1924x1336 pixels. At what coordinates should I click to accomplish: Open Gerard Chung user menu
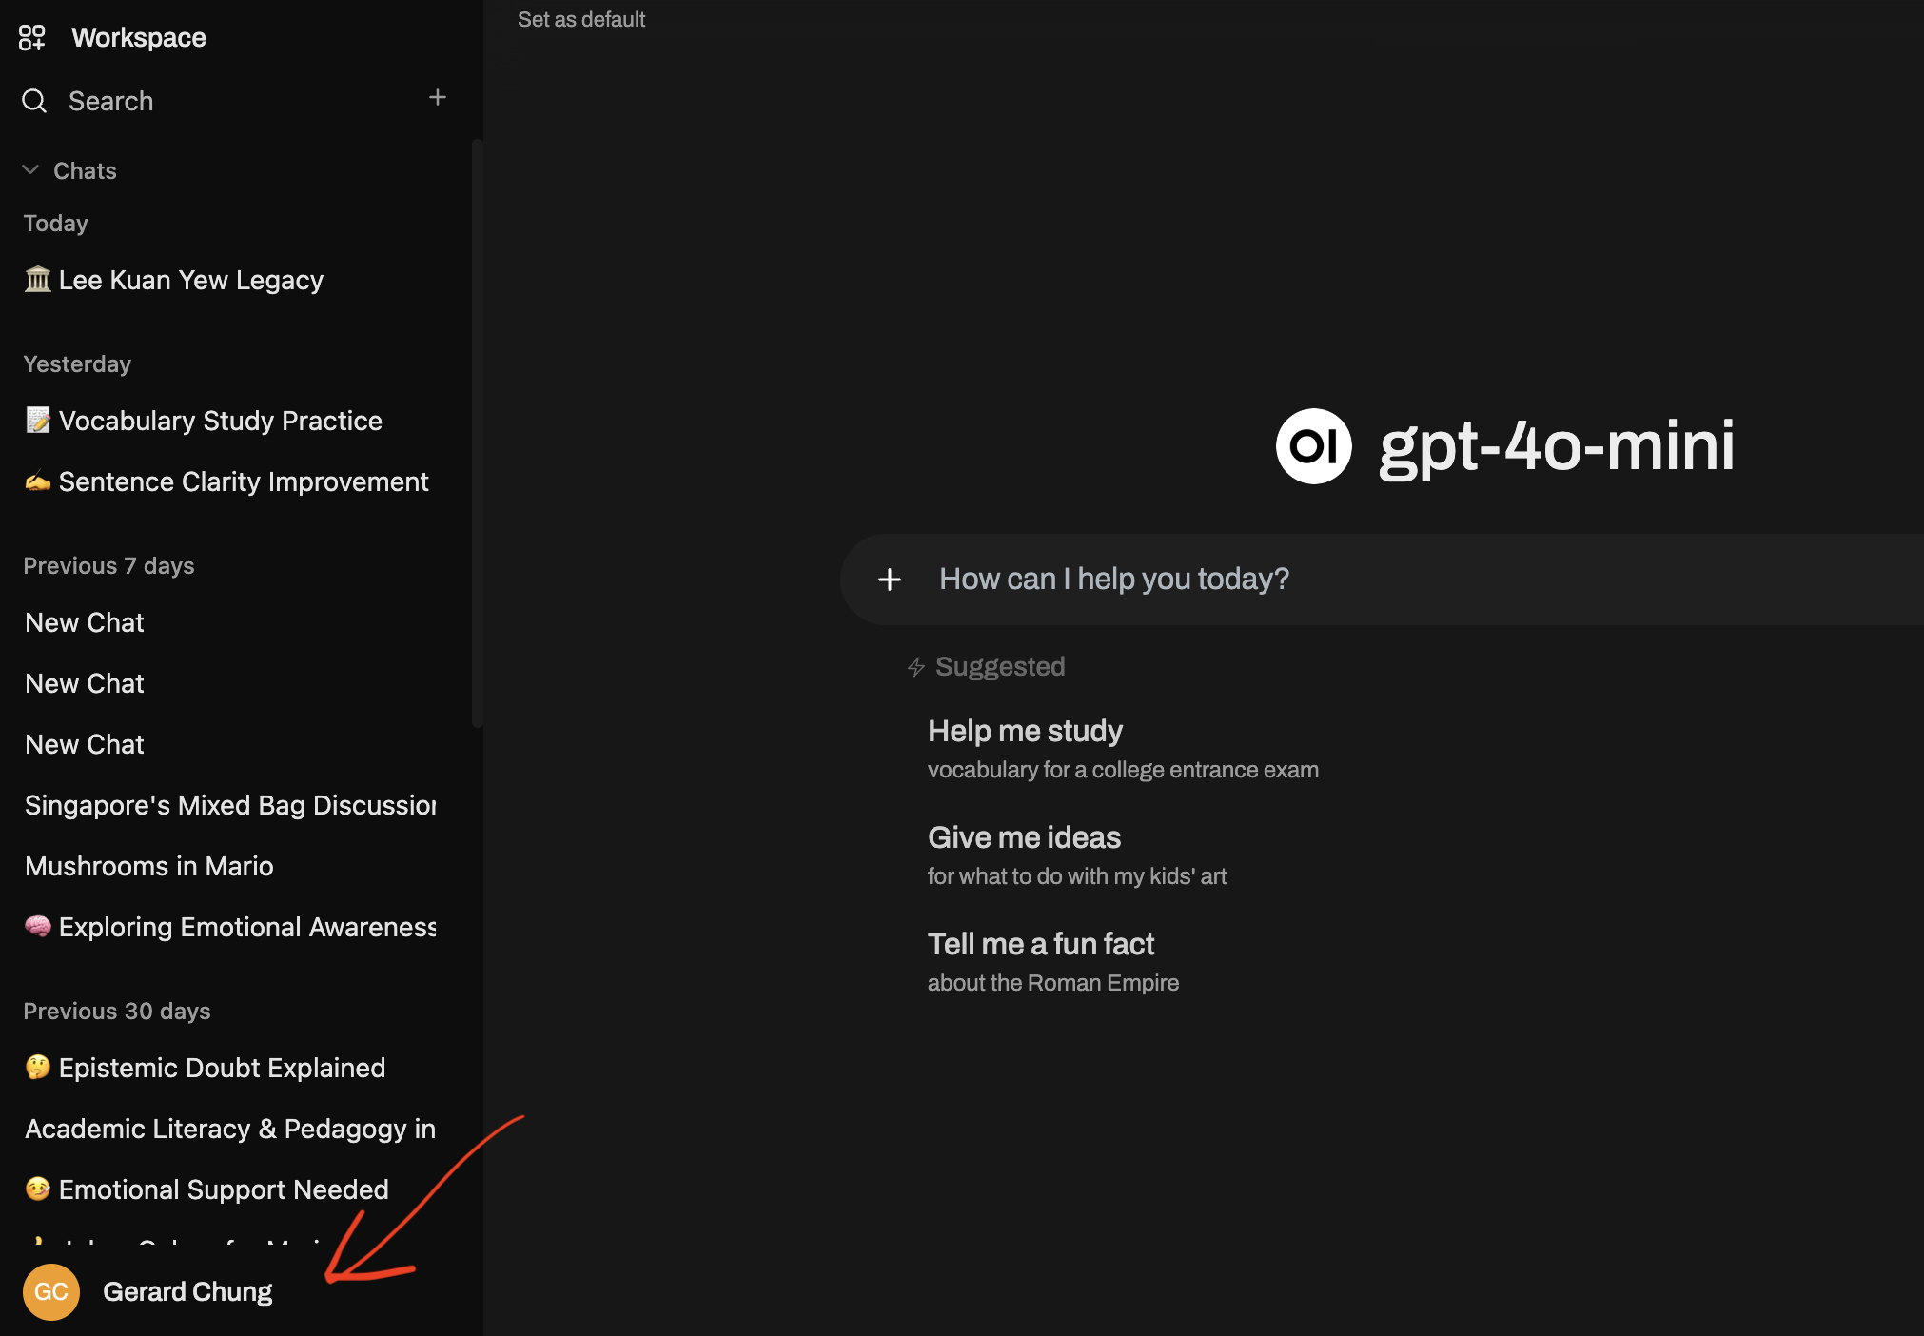(x=187, y=1291)
